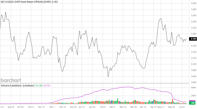Select the Apr 27 date label
The height and width of the screenshot is (109, 197).
click(154, 107)
